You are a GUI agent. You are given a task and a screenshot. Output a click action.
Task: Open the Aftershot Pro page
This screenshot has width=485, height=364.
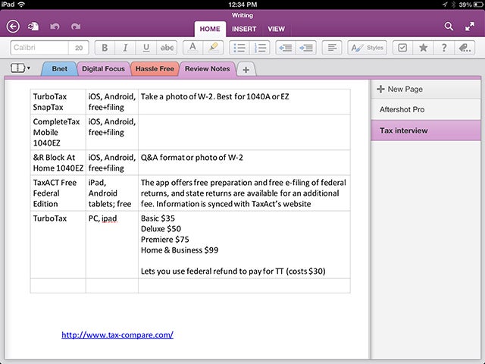click(x=426, y=109)
